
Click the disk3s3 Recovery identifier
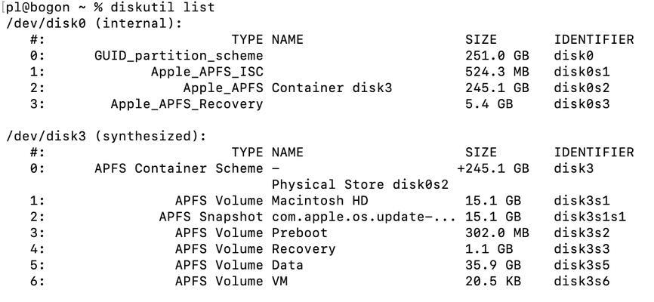(x=582, y=249)
